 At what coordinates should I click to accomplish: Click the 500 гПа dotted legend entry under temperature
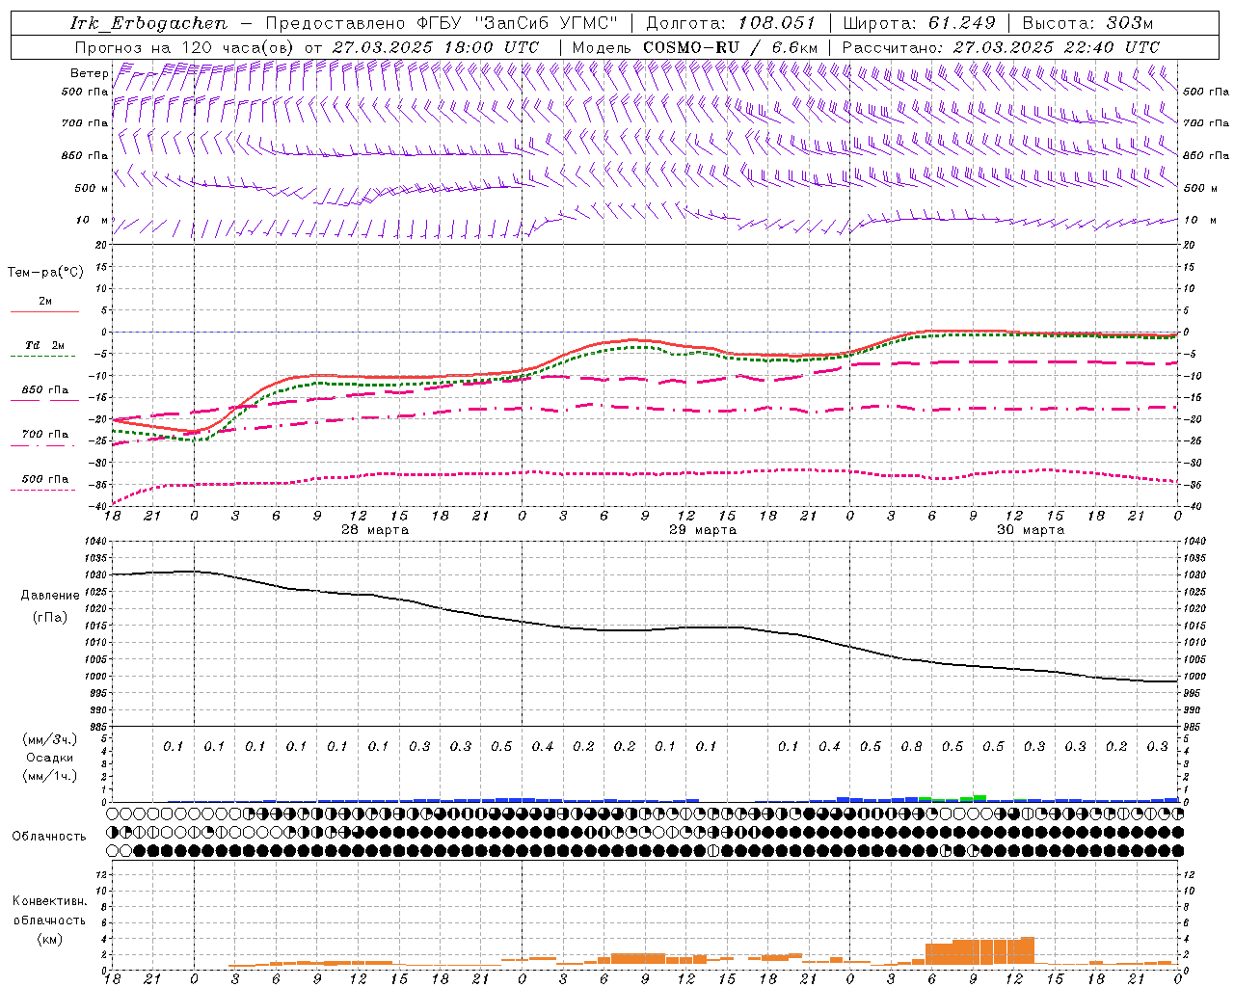point(45,479)
